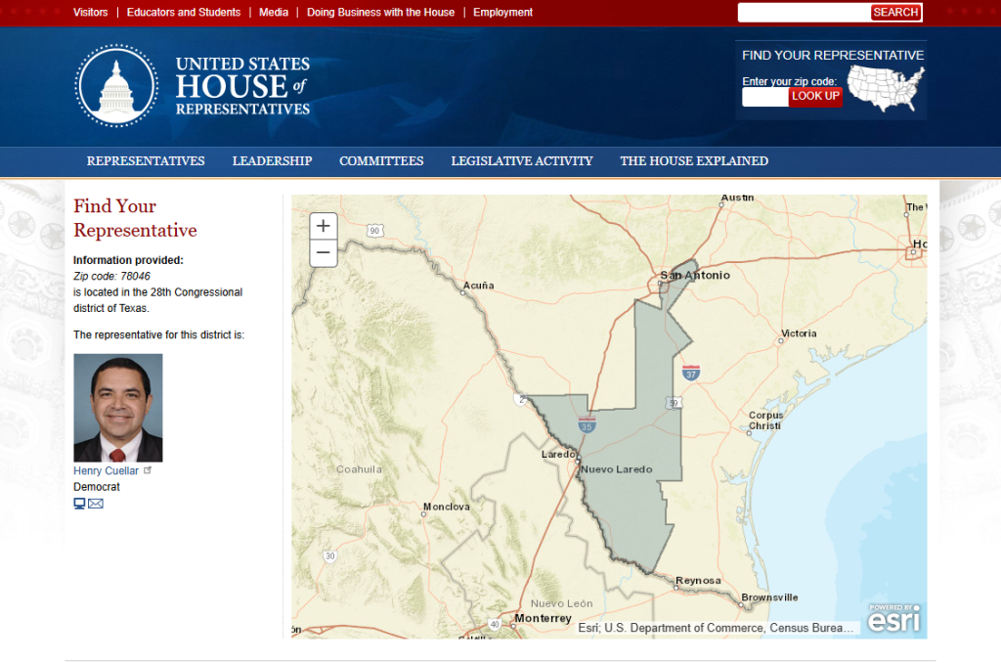
Task: Click the Find Your Representative page heading
Action: tap(135, 218)
